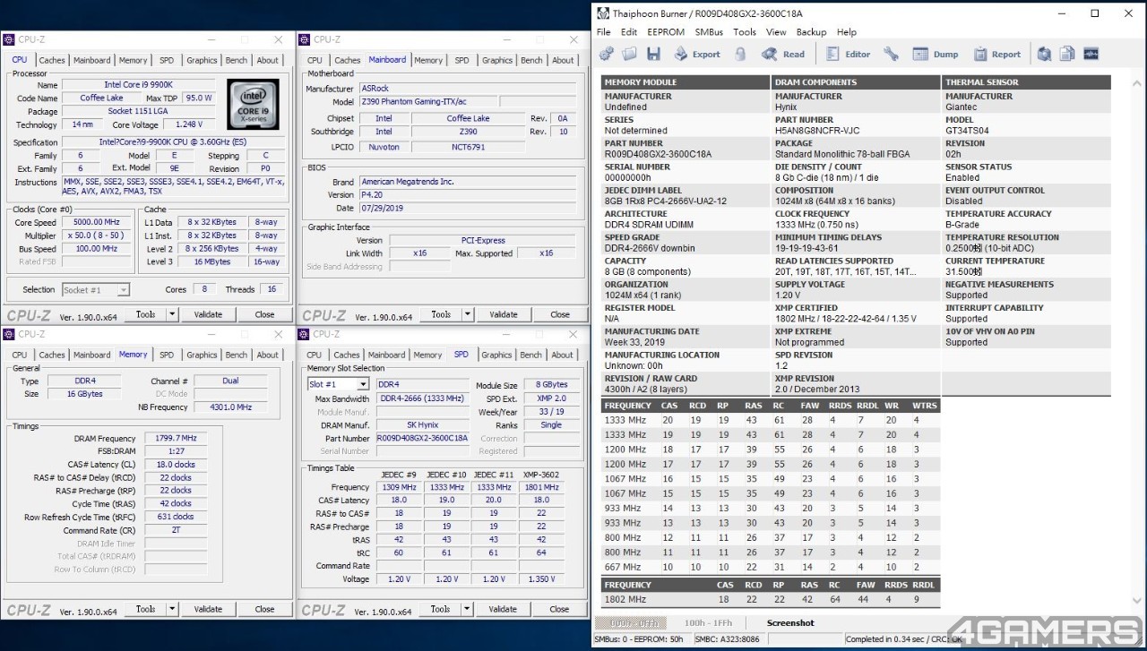
Task: Click the Thaiphoon Burner title bar app icon
Action: pos(603,13)
